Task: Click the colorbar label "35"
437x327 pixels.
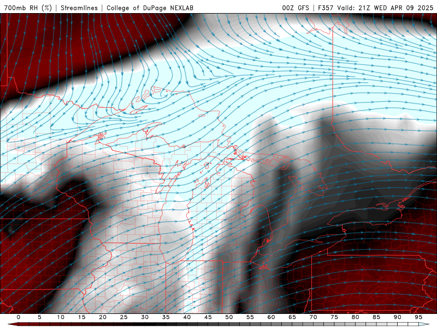Action: pos(166,317)
